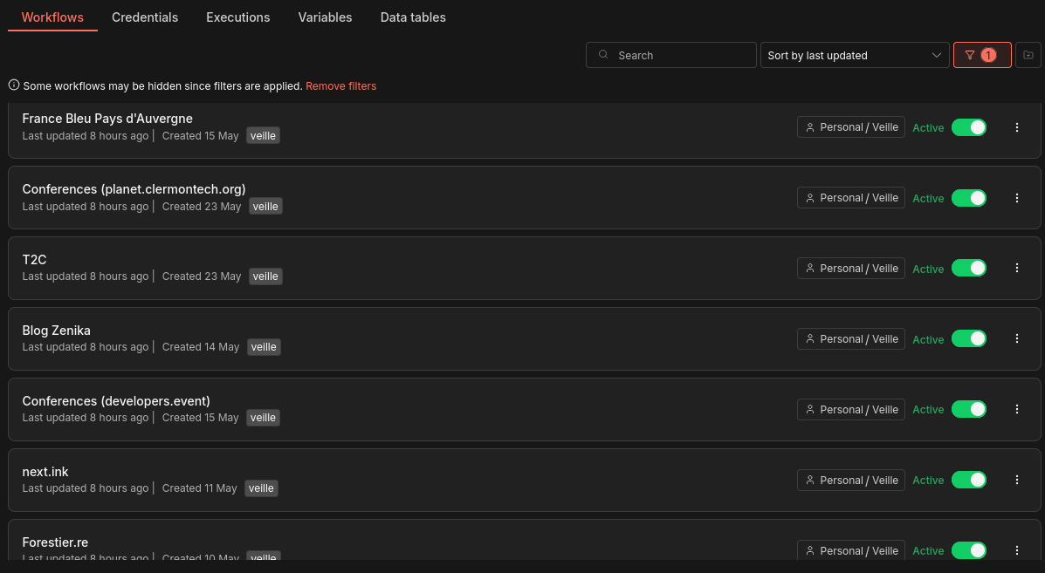1045x573 pixels.
Task: Switch to the Credentials tab
Action: (145, 17)
